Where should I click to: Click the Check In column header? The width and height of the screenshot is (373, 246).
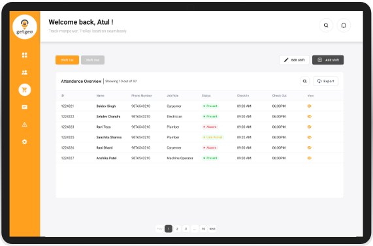243,95
